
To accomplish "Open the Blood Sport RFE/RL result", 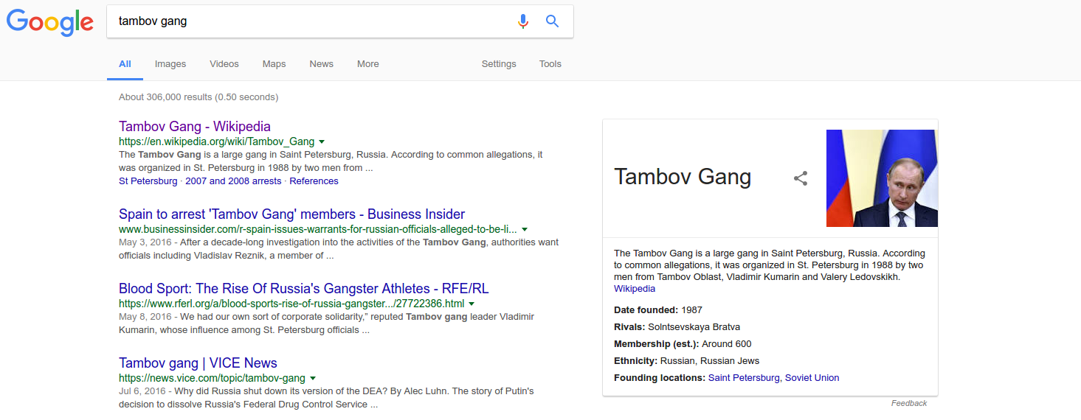I will [x=304, y=289].
